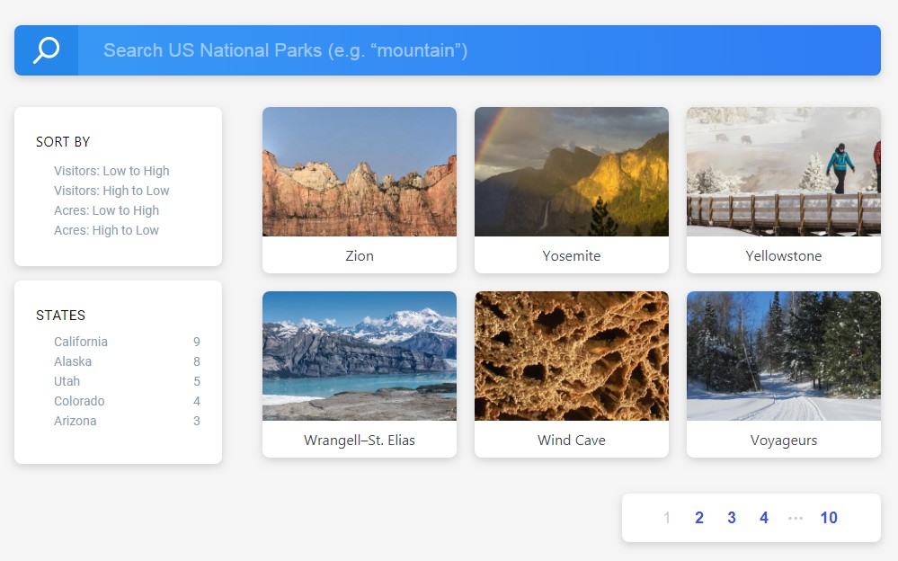Focus the Search US National Parks field
This screenshot has width=898, height=561.
click(479, 50)
